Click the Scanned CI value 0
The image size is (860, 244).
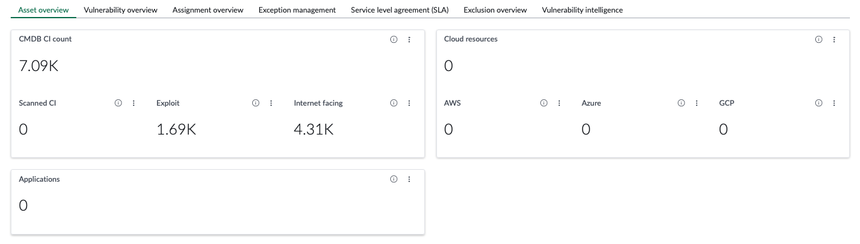pos(23,130)
